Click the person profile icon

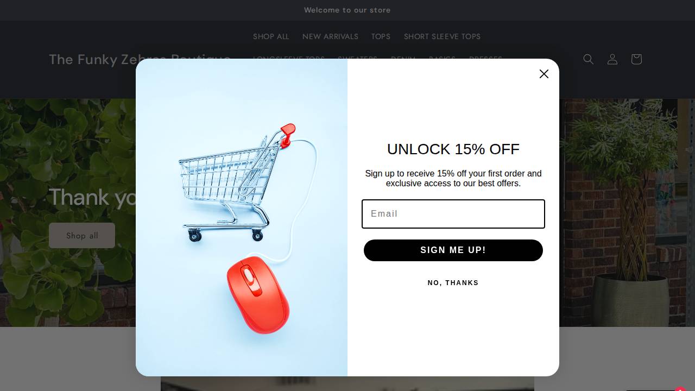click(x=612, y=59)
